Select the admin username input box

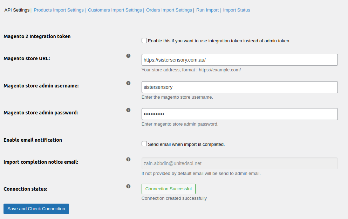pyautogui.click(x=239, y=87)
